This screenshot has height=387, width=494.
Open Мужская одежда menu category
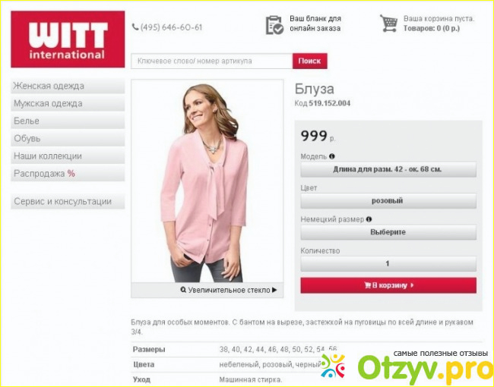tap(68, 103)
